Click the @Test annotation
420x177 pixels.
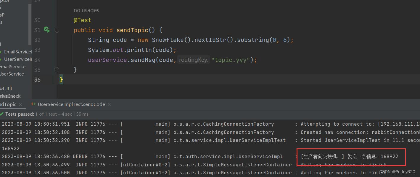point(83,20)
